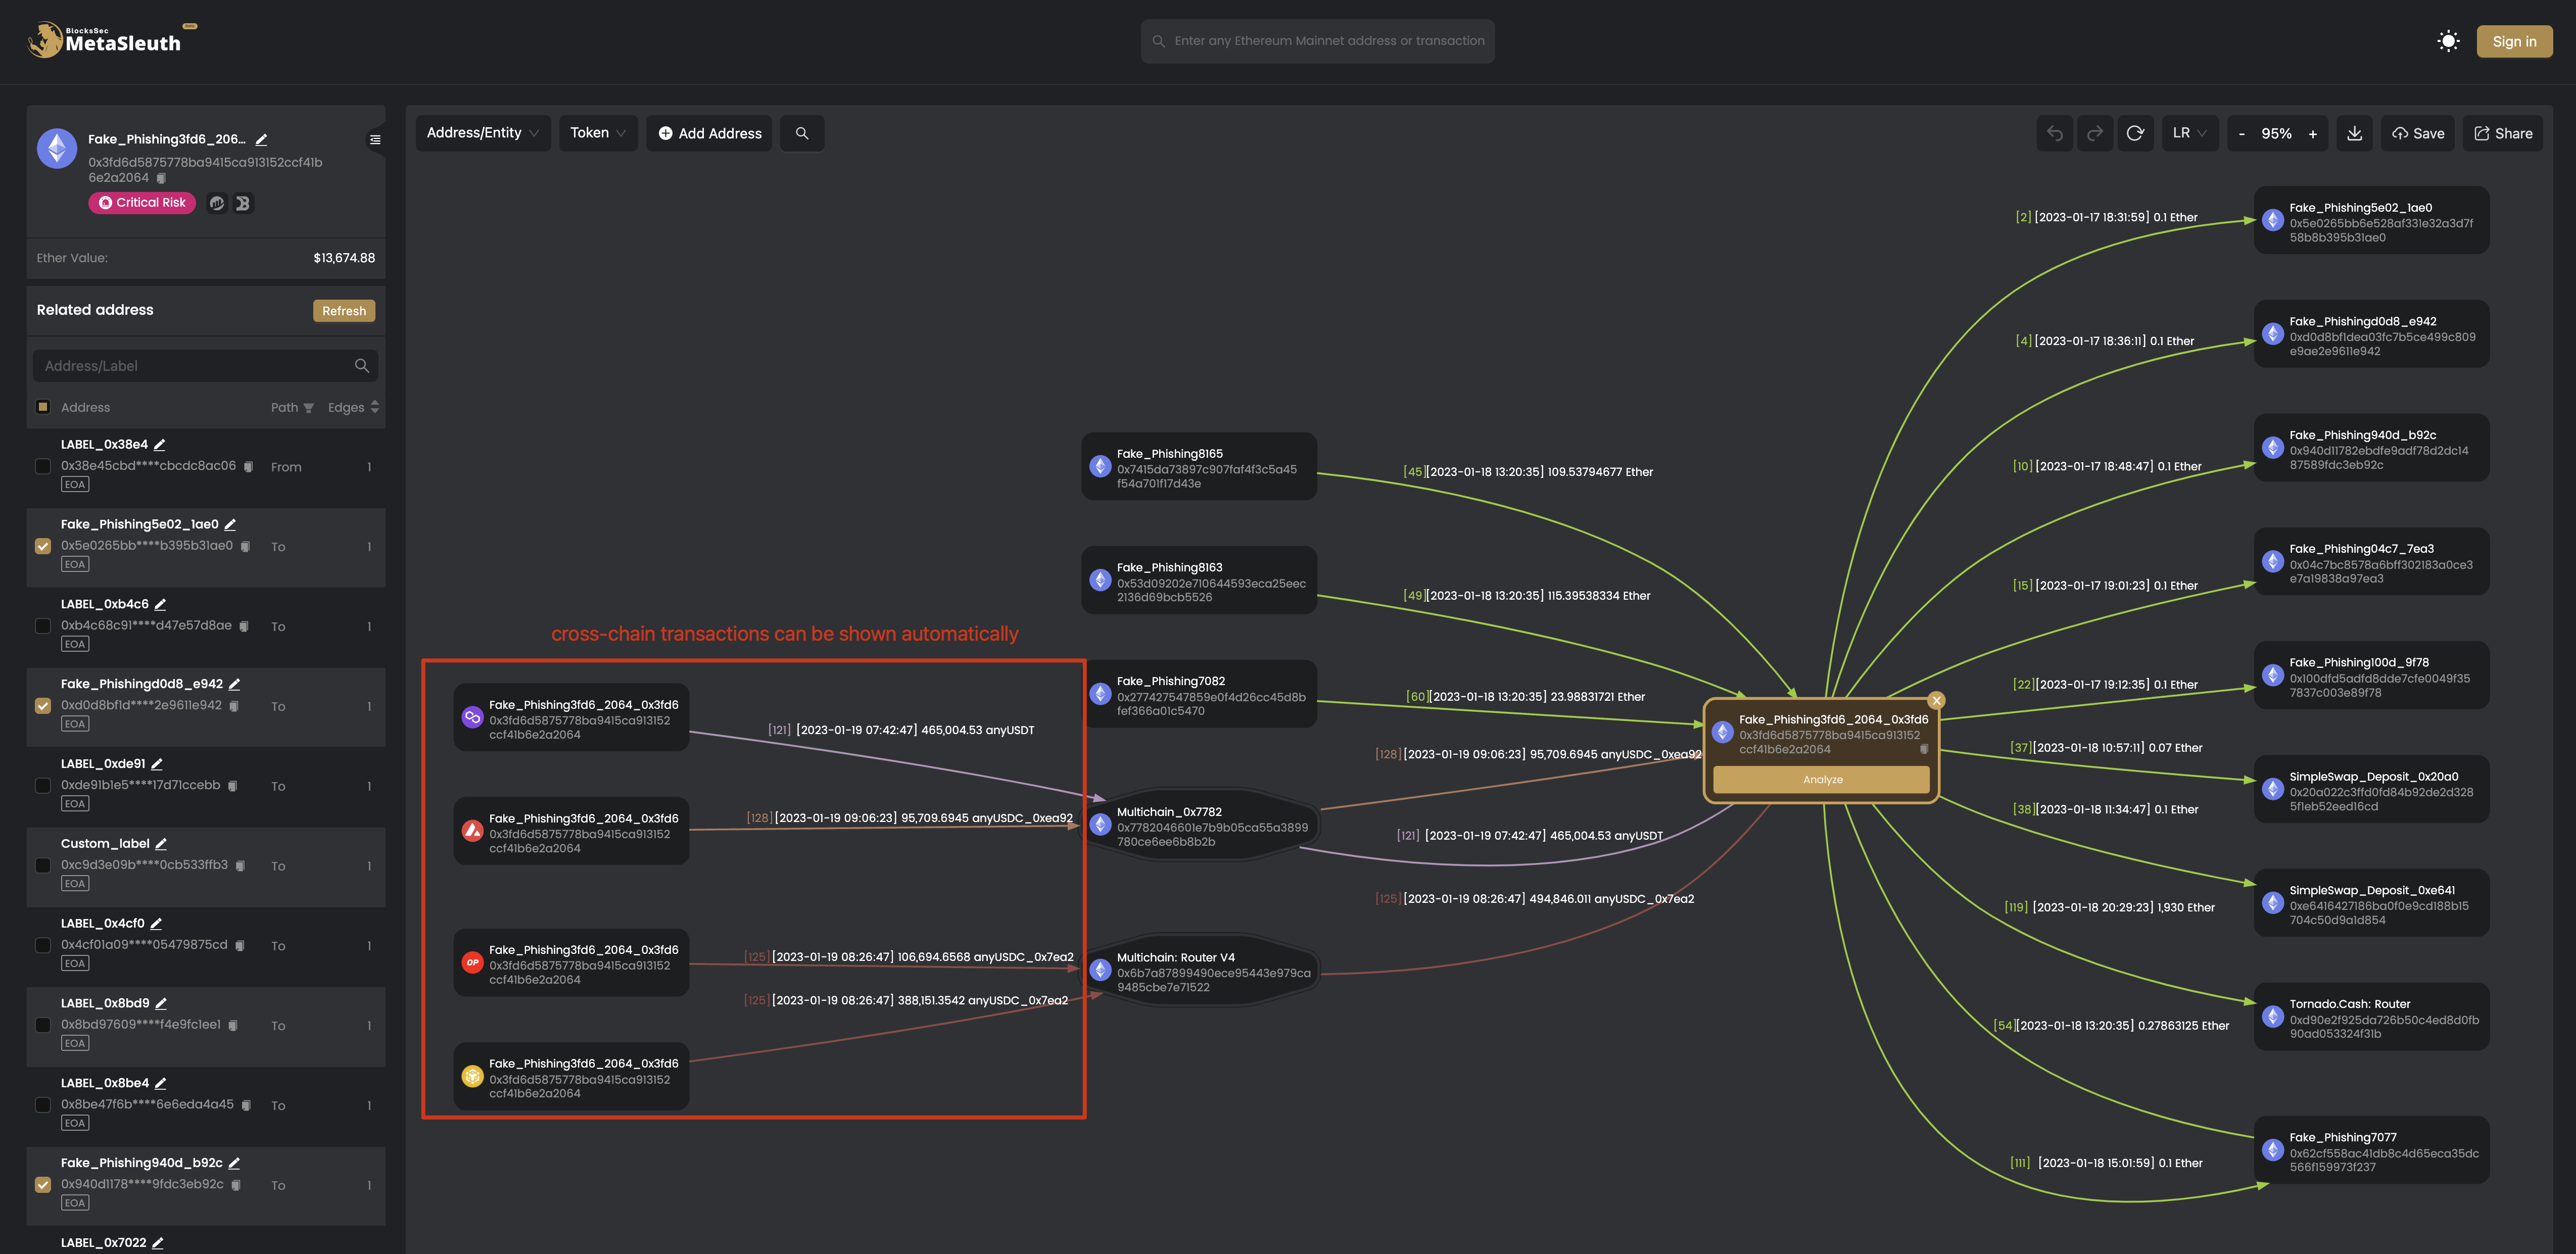
Task: Click the magnifier in Address/Label search
Action: tap(362, 366)
